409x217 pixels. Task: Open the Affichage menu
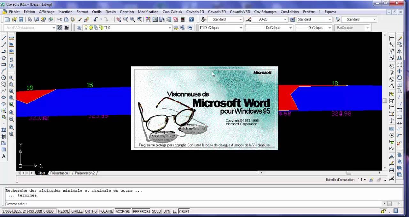[47, 12]
